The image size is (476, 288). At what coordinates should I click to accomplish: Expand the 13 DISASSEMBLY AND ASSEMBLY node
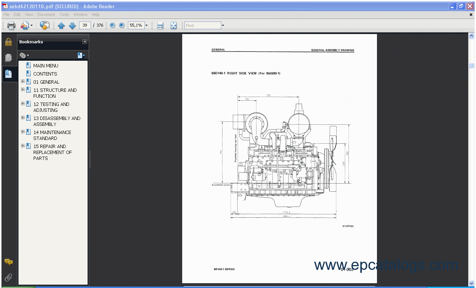(x=23, y=118)
